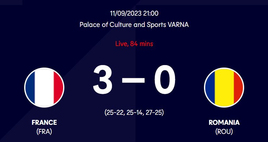268x142 pixels.
Task: Click the (FRA) country code
Action: pyautogui.click(x=44, y=132)
